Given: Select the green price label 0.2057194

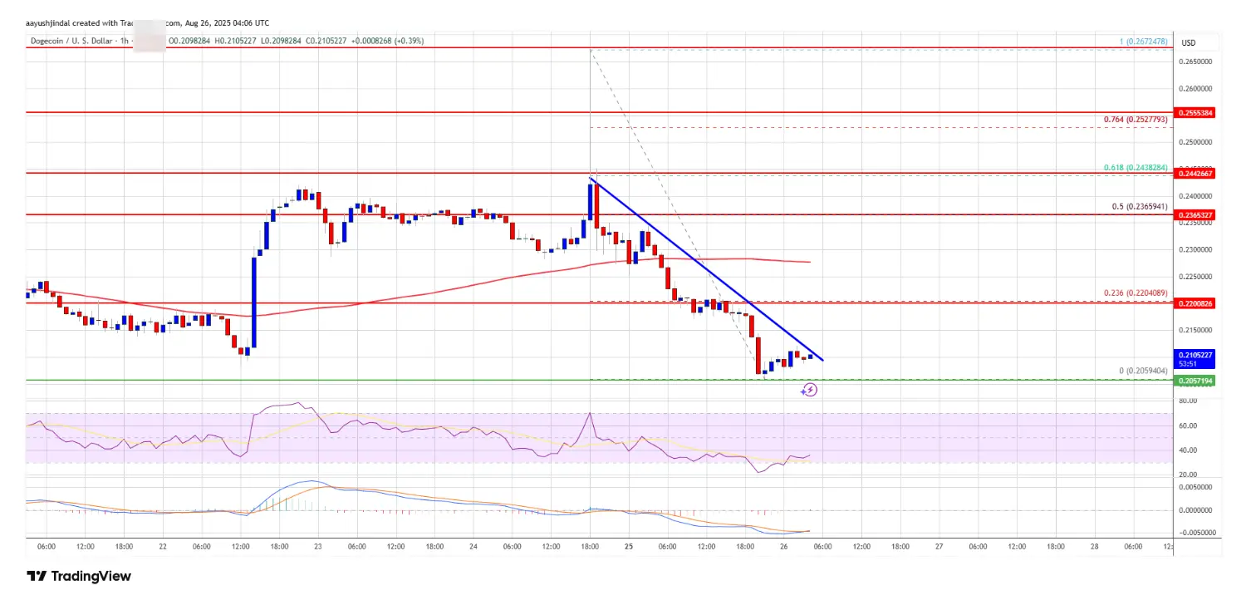Looking at the screenshot, I should click(1195, 380).
